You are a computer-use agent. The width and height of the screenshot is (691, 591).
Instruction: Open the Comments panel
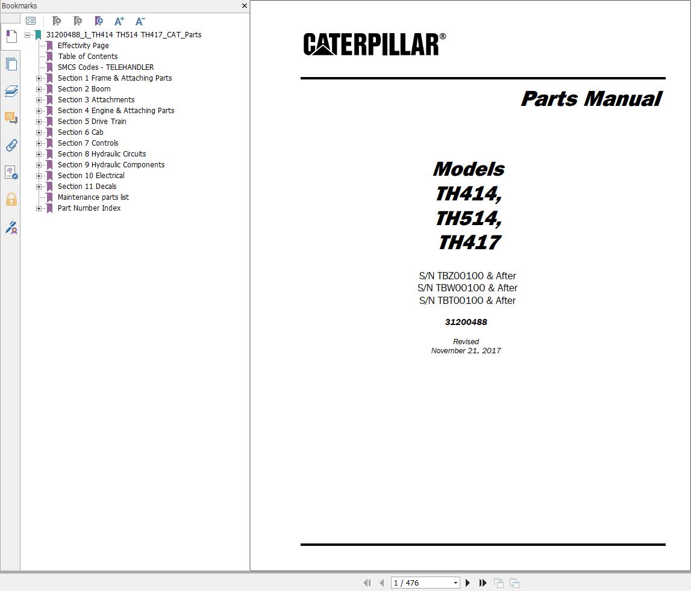point(11,118)
